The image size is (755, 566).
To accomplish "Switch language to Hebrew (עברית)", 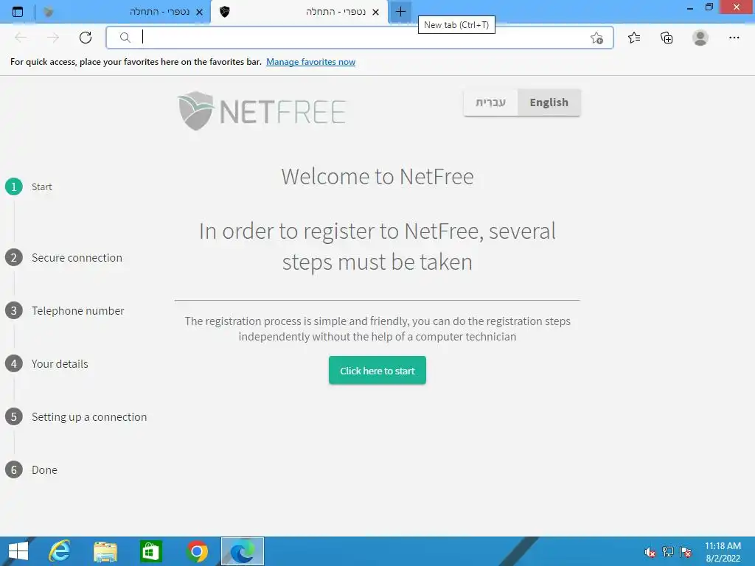I will pyautogui.click(x=490, y=102).
